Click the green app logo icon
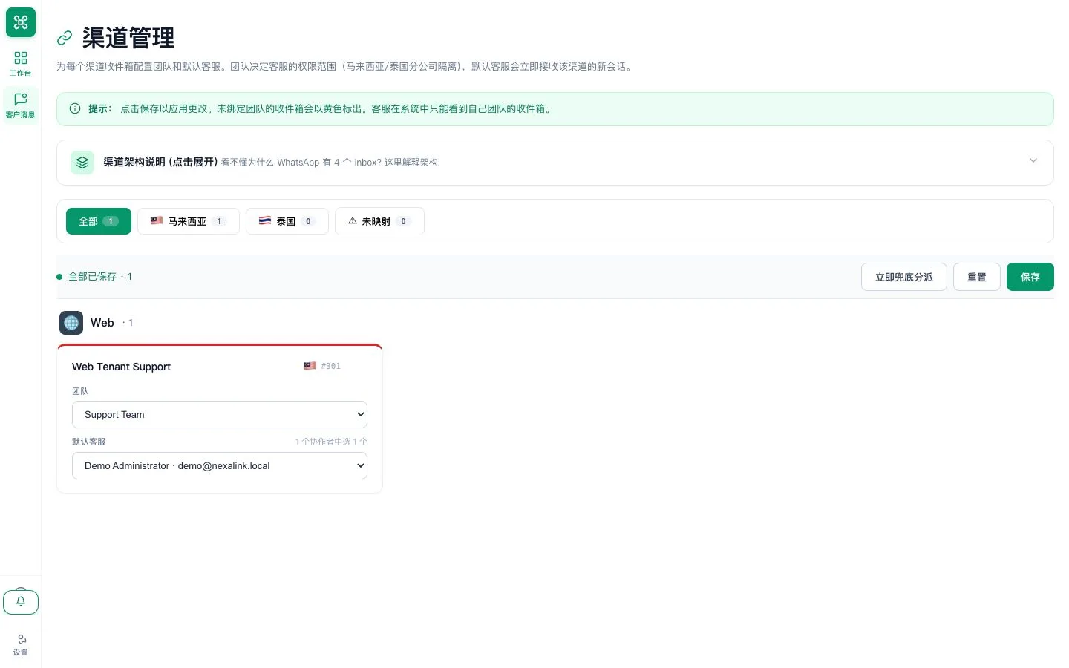Image resolution: width=1069 pixels, height=668 pixels. 21,22
